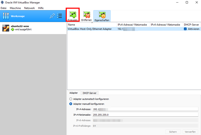The width and height of the screenshot is (201, 135).
Task: Click the 'wird ausgeführt' status text
Action: (23, 29)
